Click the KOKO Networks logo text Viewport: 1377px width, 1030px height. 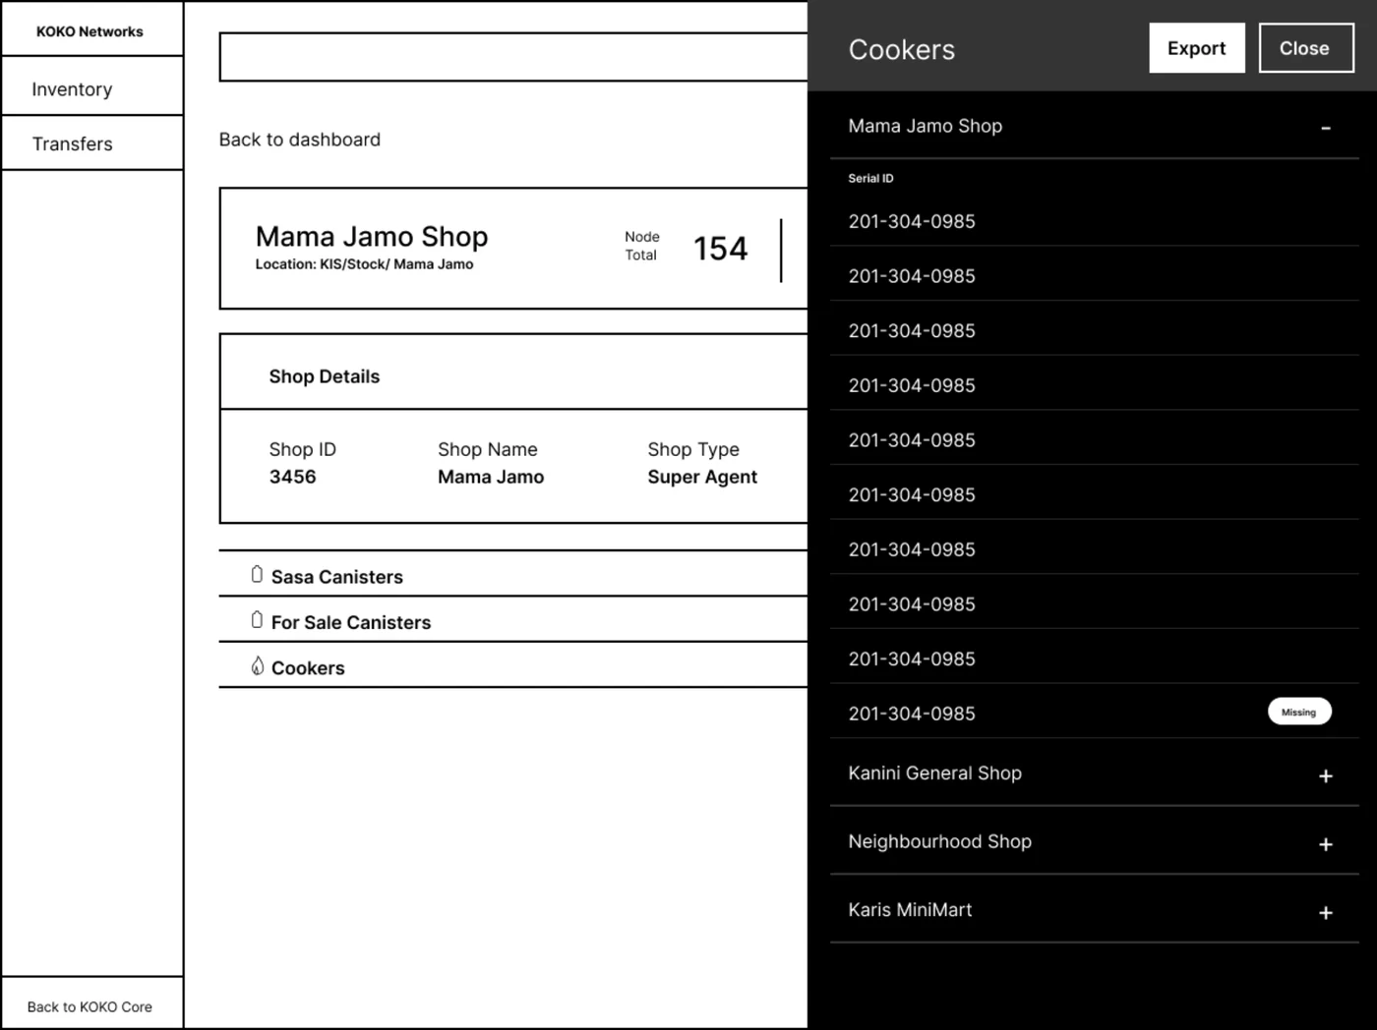(x=90, y=31)
